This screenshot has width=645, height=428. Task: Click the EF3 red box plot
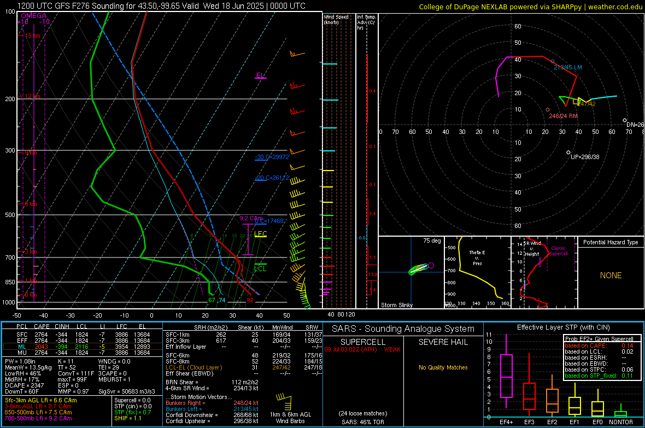[x=529, y=396]
